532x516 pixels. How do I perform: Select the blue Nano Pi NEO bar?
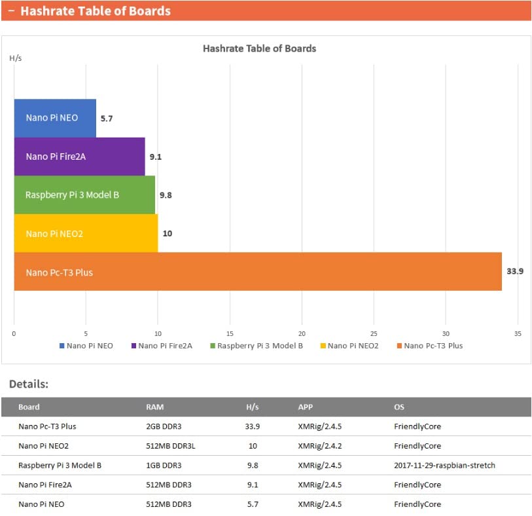click(x=55, y=118)
